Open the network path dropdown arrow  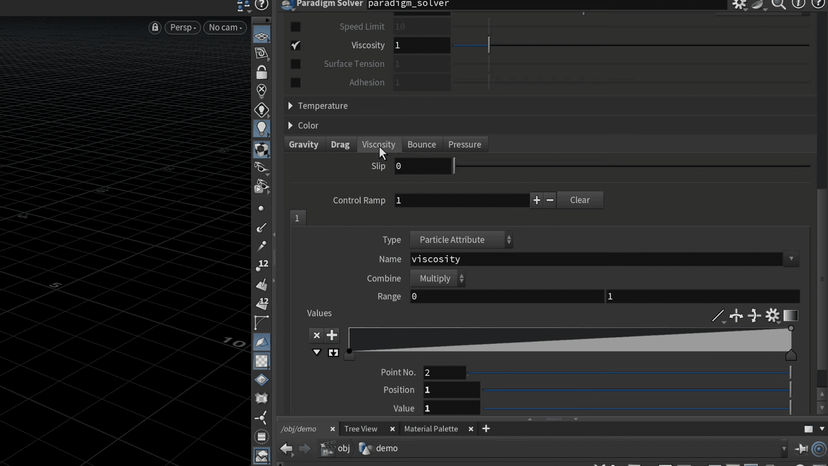[784, 449]
